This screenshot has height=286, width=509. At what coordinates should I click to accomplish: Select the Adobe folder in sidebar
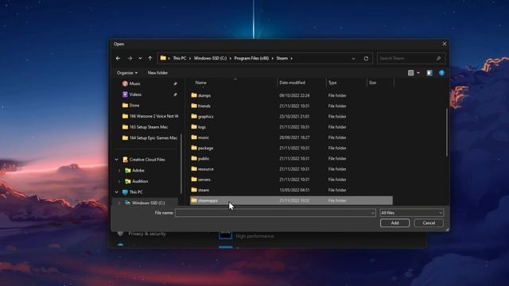pos(138,171)
